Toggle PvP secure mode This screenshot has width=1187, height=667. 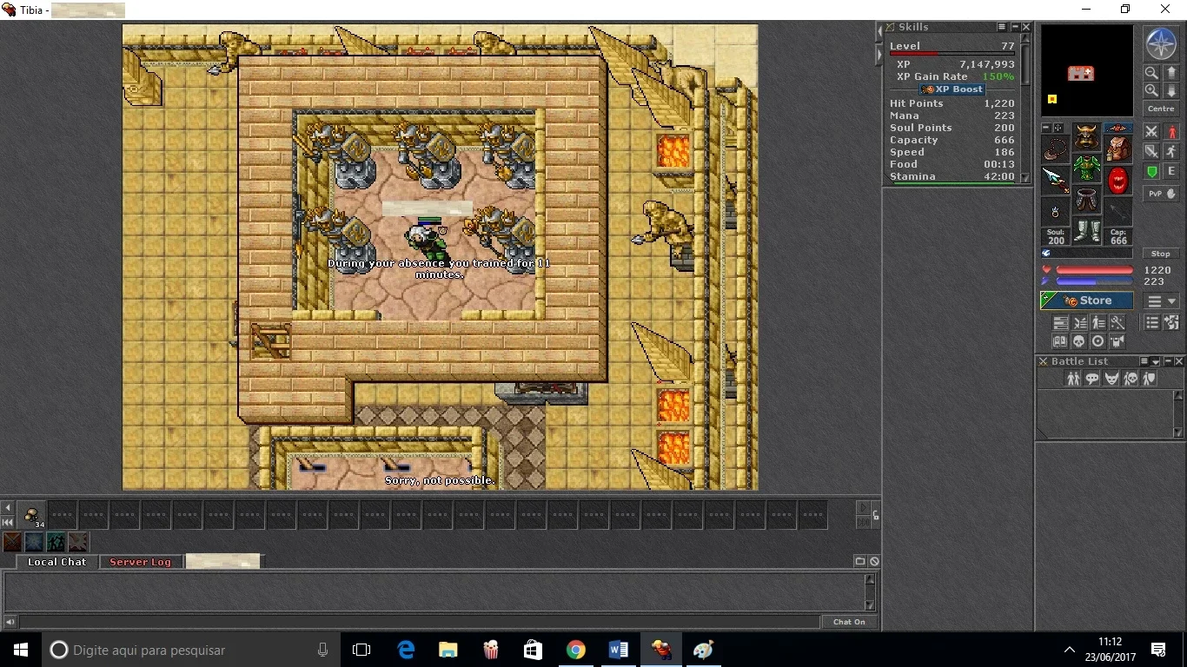[1161, 194]
